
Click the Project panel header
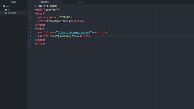click(x=13, y=2)
